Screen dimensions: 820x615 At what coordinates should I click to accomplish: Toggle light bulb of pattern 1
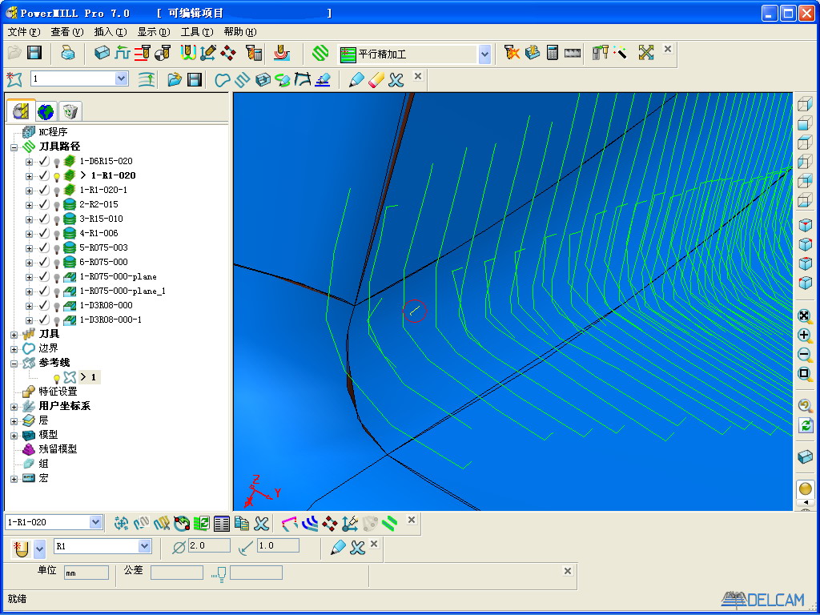coord(57,378)
